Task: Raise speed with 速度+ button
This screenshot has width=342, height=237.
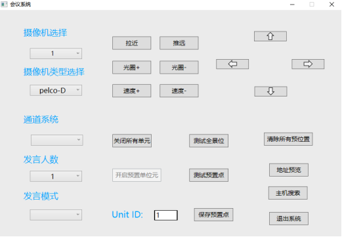Action: tap(132, 91)
